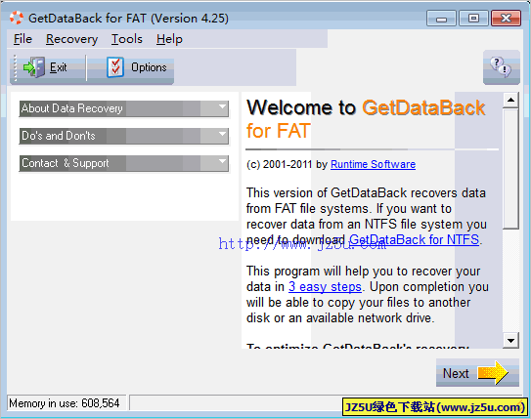Click the help question-mark bubble icon
This screenshot has height=419, width=531.
[x=502, y=66]
